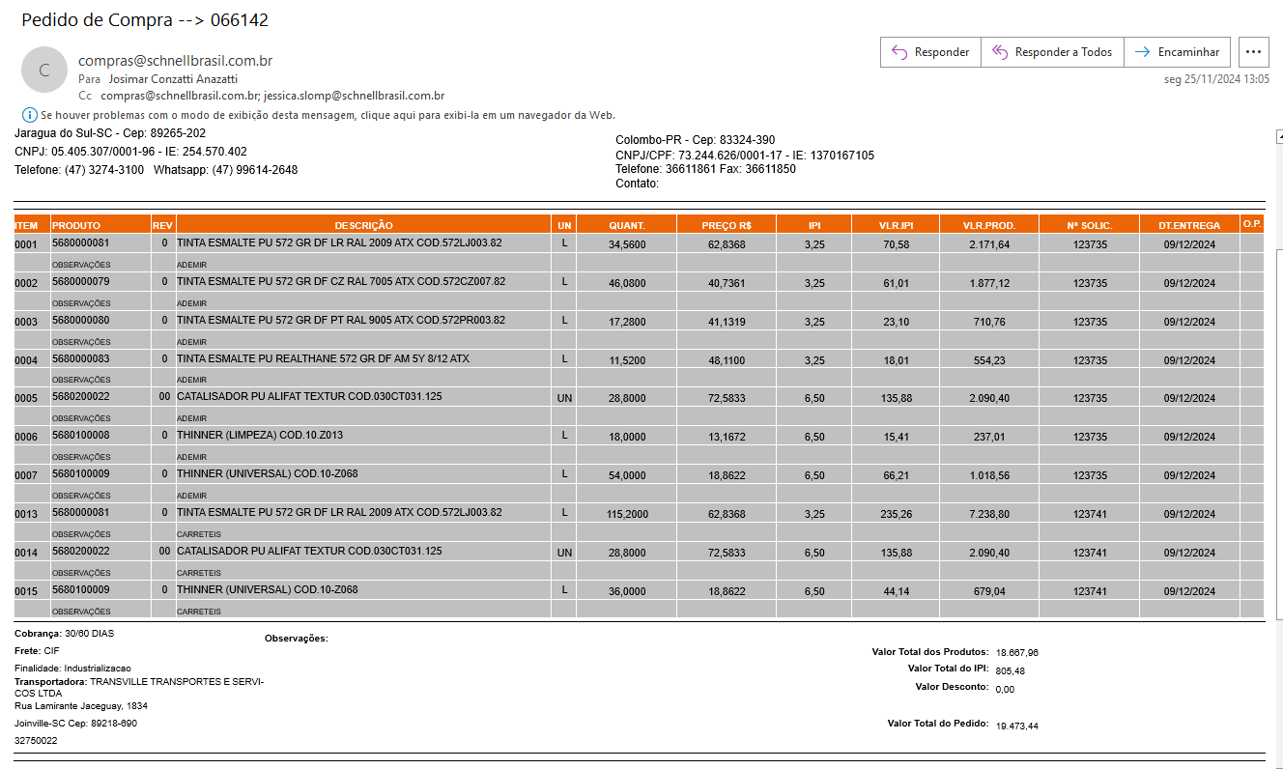Forward the email with Encaminhar
The height and width of the screenshot is (769, 1283).
click(x=1177, y=52)
